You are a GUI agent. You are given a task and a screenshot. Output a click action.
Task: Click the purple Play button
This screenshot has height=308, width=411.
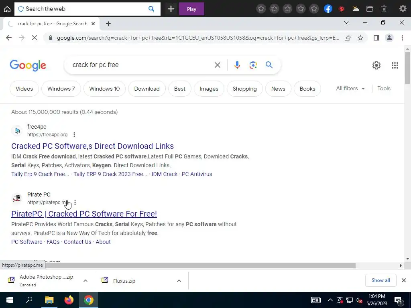pyautogui.click(x=191, y=9)
